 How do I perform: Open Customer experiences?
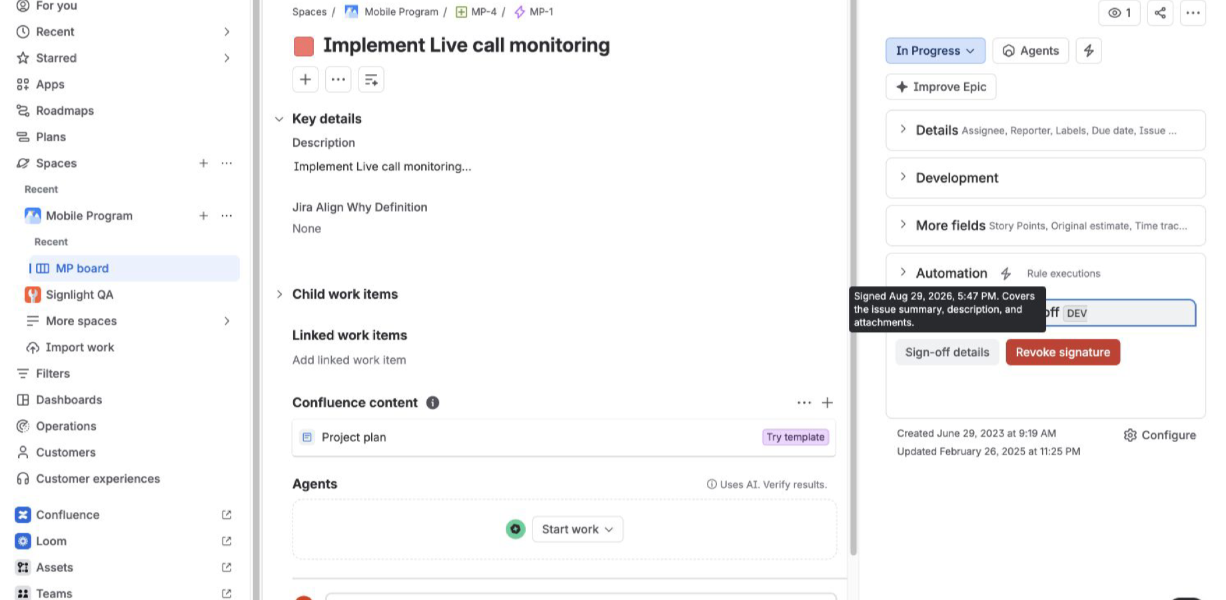[x=98, y=479]
